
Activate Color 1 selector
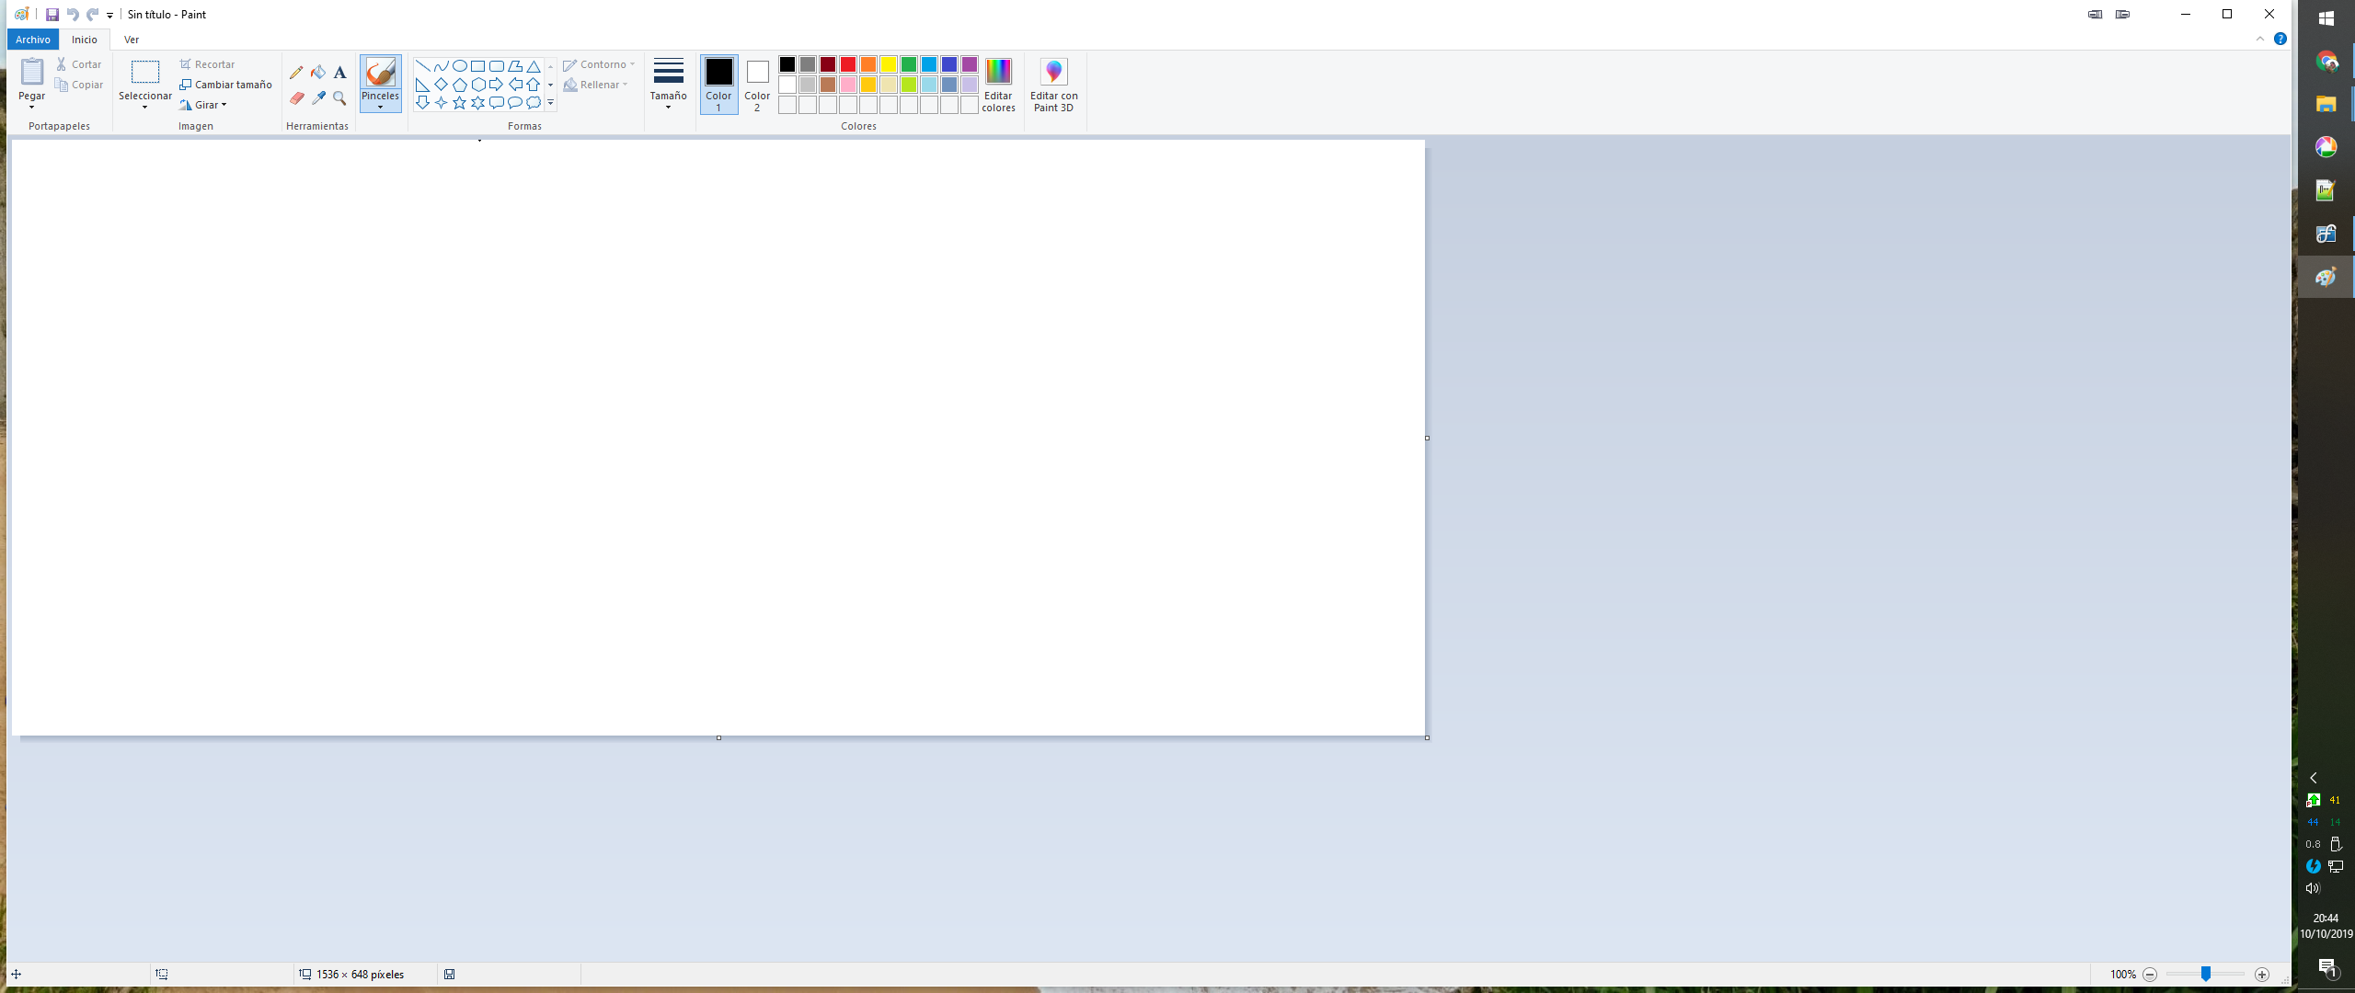tap(718, 84)
